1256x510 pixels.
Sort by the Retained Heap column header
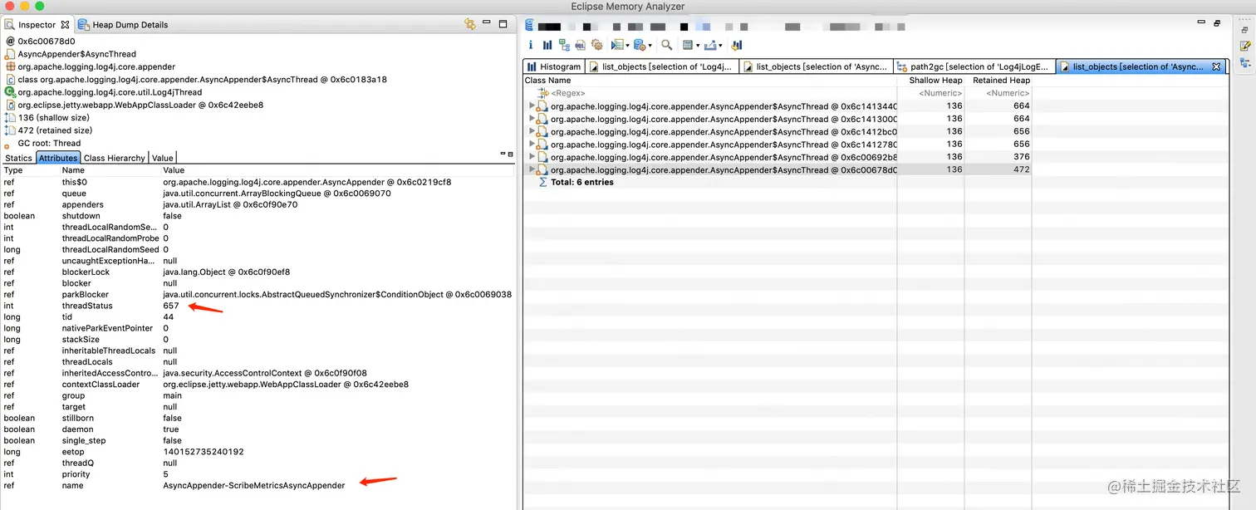(x=998, y=81)
